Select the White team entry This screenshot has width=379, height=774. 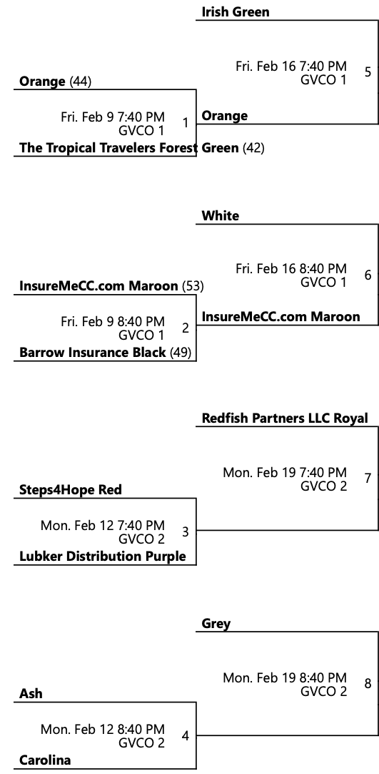click(220, 216)
